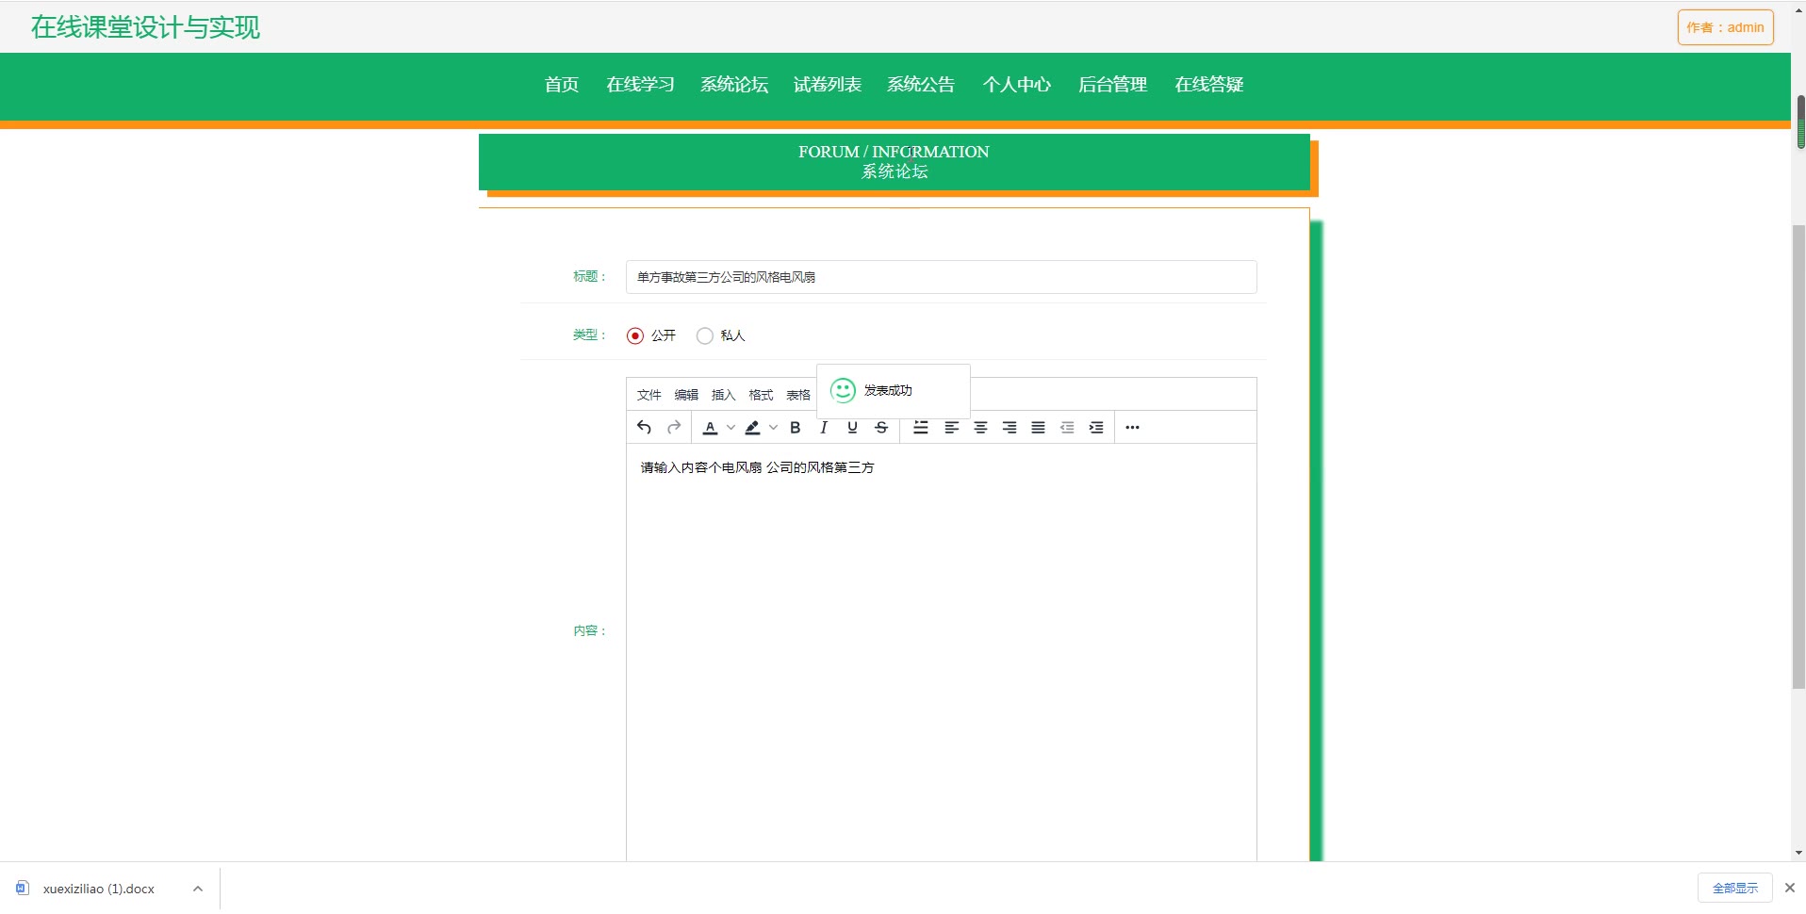The width and height of the screenshot is (1806, 914).
Task: Click inside the 内容 editor text area
Action: 941,652
